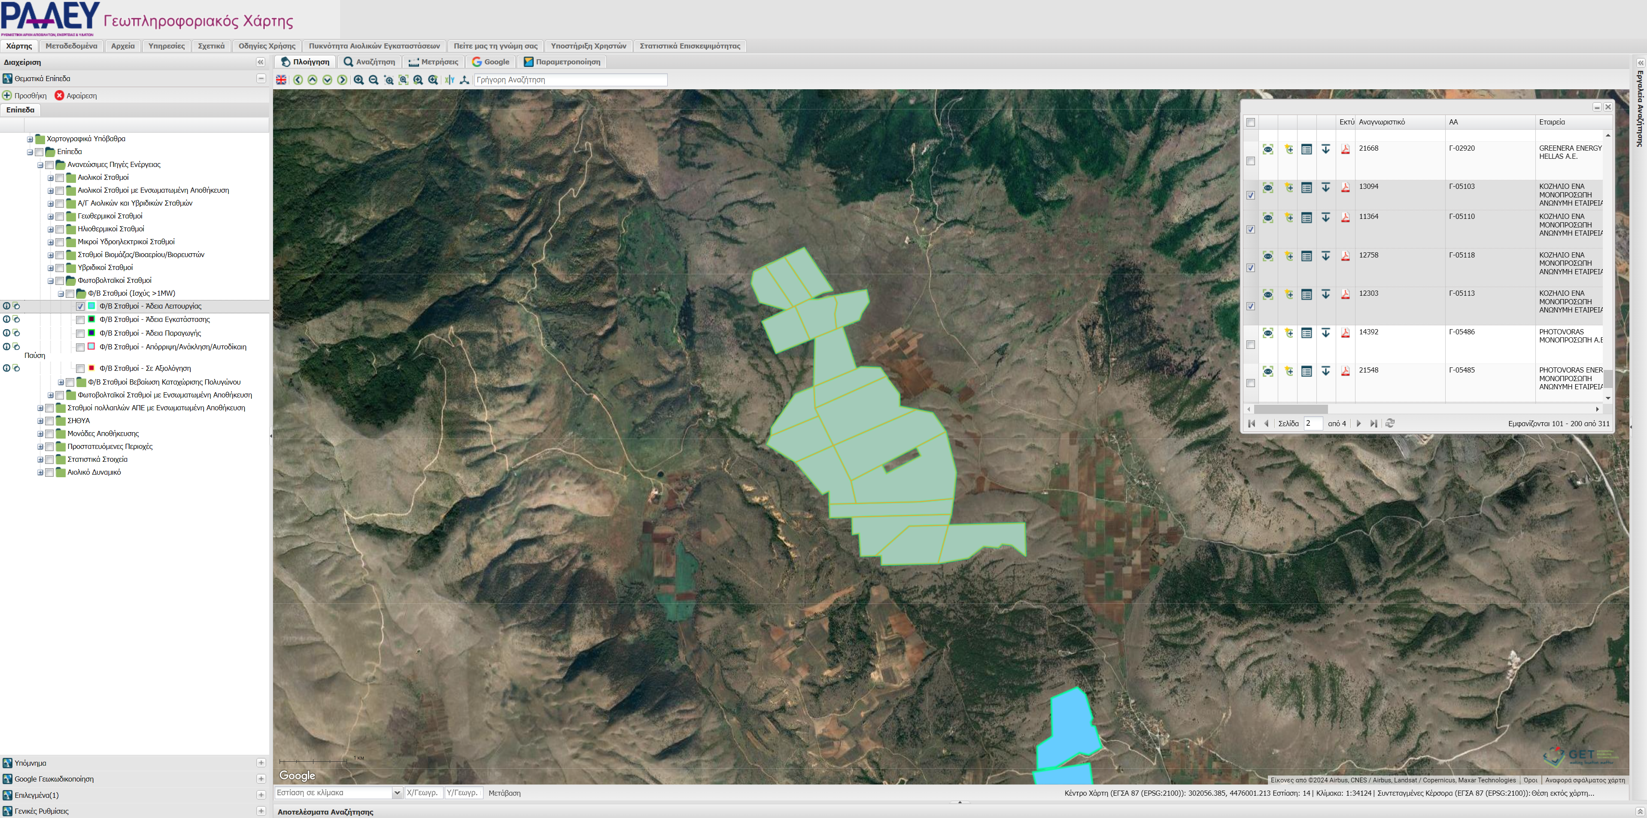Switch to the Μετρήσεις tab

pos(434,62)
